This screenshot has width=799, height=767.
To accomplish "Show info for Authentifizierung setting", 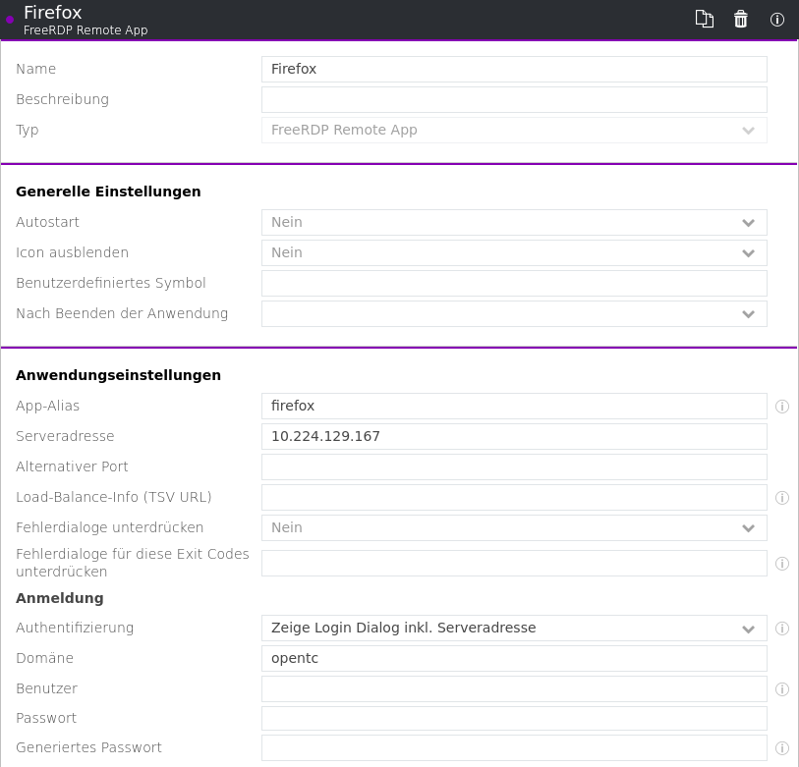I will [x=782, y=629].
